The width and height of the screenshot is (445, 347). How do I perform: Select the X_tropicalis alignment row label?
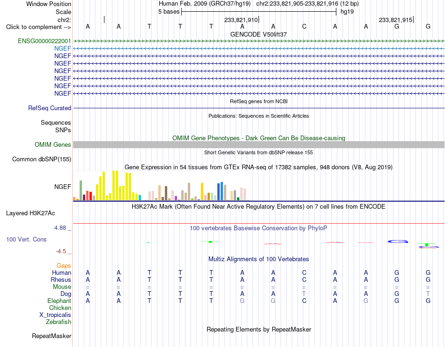(55, 315)
